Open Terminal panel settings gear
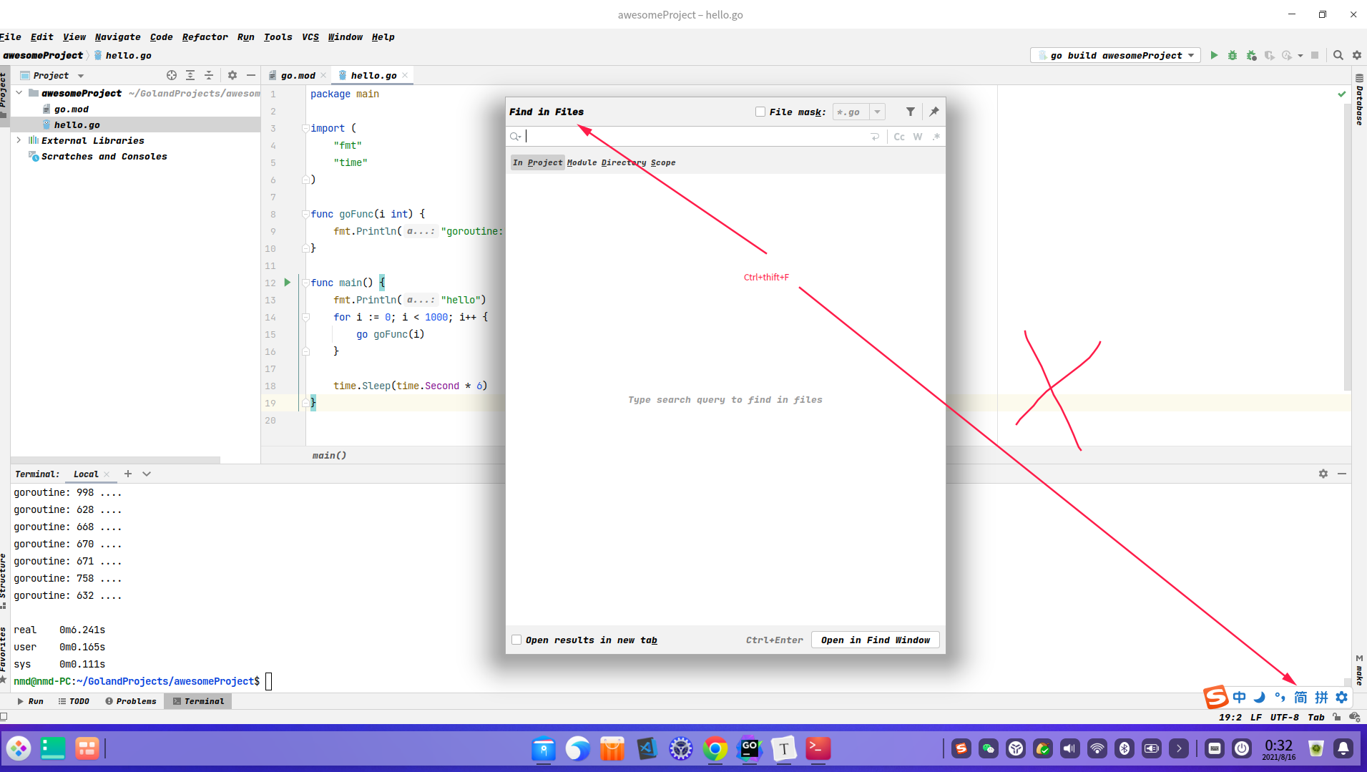This screenshot has height=772, width=1367. pos(1323,474)
